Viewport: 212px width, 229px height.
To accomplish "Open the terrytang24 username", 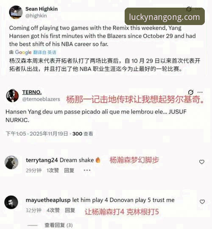I will [42, 160].
